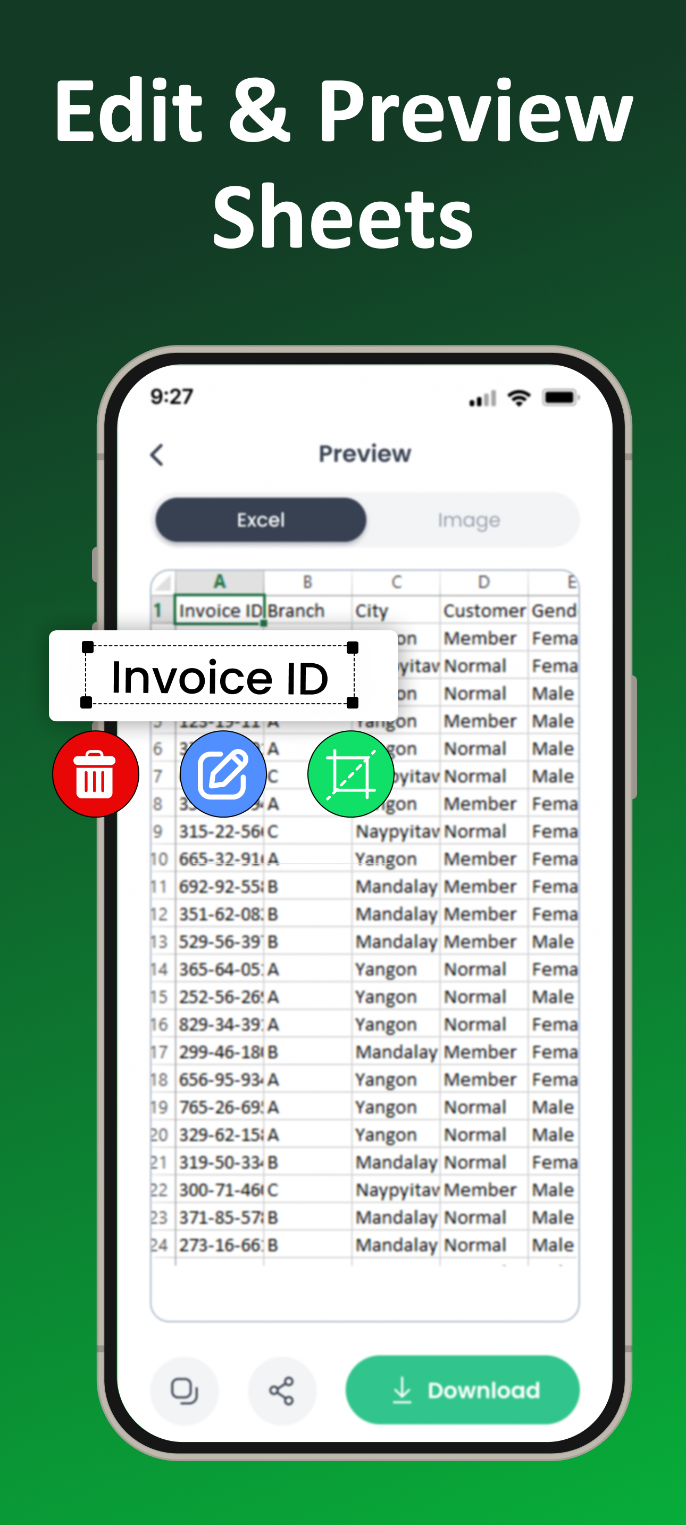Select cell 371-85-57 in row 23

point(220,1217)
